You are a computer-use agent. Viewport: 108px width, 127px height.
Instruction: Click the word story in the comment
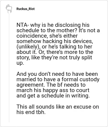[x=23, y=58]
